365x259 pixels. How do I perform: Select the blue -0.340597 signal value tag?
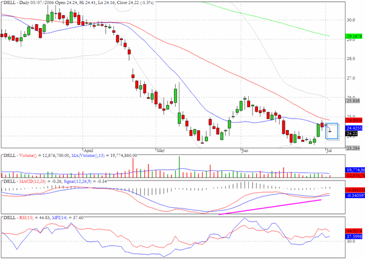[x=355, y=196]
